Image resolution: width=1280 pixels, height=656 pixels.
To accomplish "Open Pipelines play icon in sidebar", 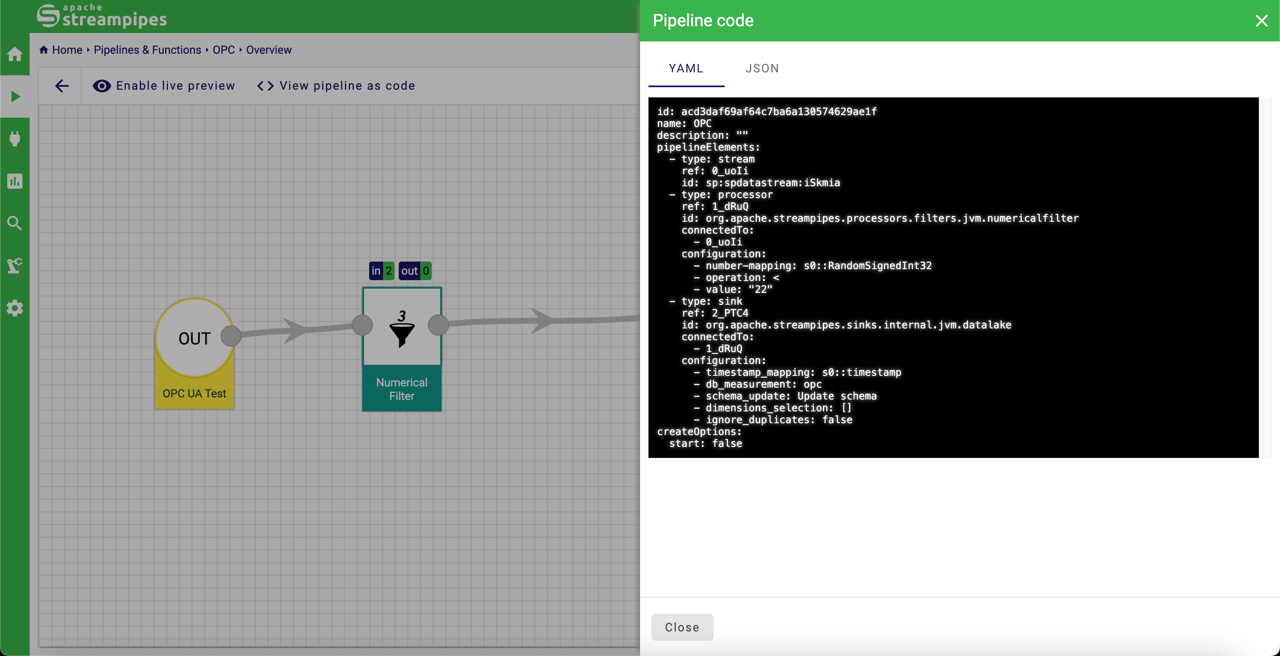I will click(15, 96).
